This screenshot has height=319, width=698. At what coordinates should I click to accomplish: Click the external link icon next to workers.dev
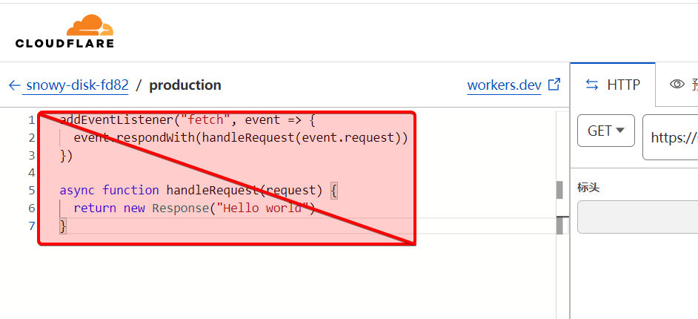tap(554, 85)
